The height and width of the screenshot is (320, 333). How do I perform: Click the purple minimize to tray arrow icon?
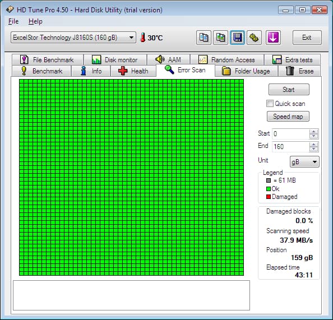[x=273, y=38]
